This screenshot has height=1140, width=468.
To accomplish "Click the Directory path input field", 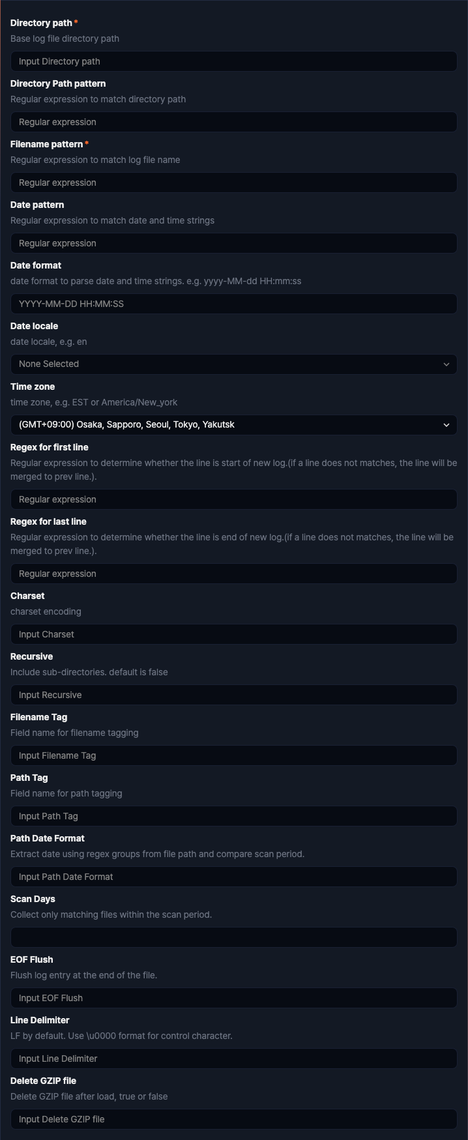I will pos(233,61).
